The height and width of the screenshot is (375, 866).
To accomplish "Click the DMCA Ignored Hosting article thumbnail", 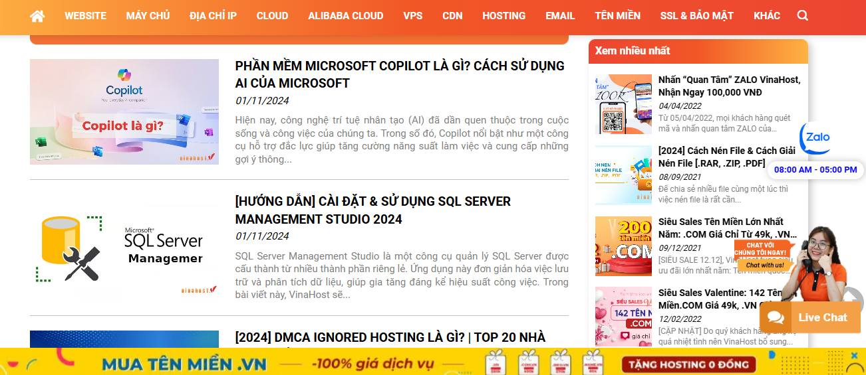I will 124,339.
